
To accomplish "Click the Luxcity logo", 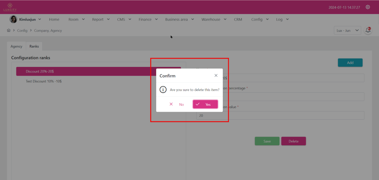I will (10, 7).
